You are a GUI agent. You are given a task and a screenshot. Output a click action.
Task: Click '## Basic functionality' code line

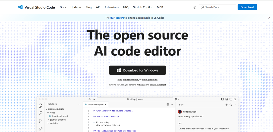[x=106, y=117]
